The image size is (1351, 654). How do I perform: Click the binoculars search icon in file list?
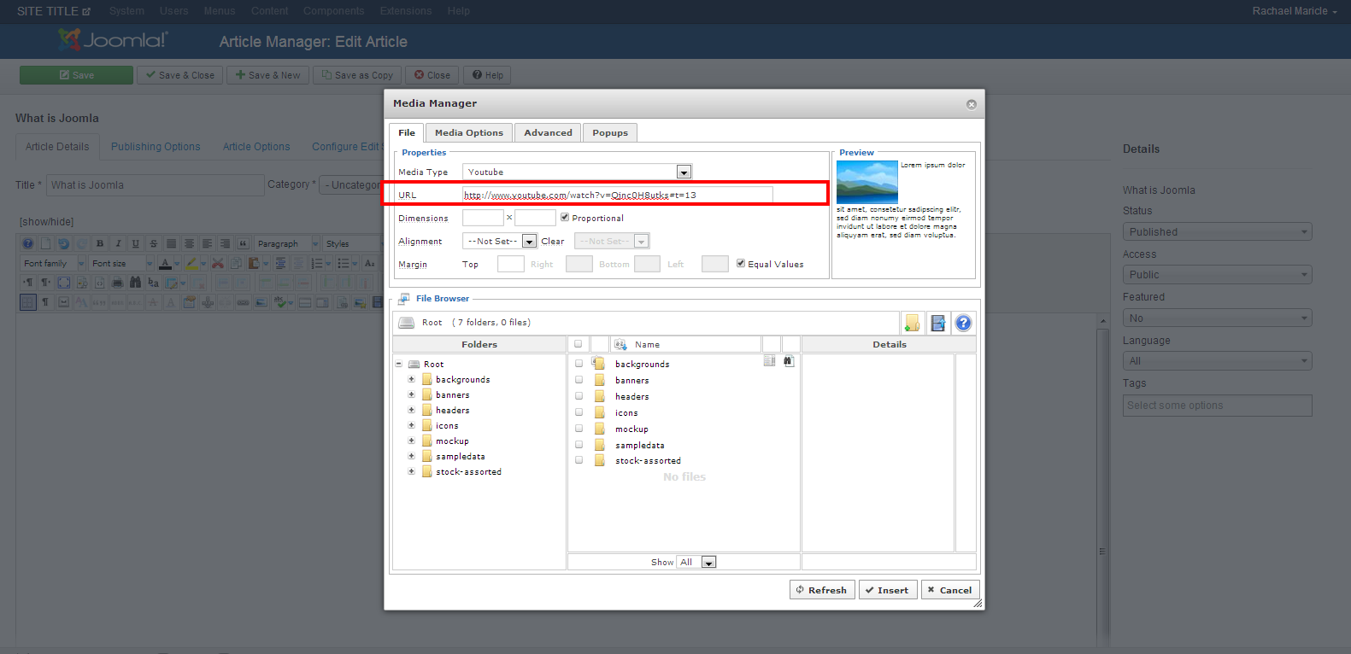pos(788,361)
